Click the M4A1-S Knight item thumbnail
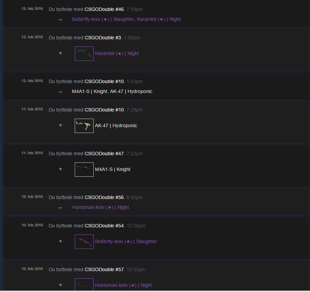Screen dimensions: 310x292 (84, 170)
